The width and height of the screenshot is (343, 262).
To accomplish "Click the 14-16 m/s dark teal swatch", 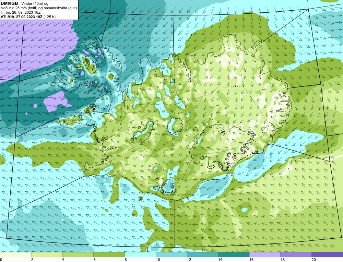I will coord(234,254).
